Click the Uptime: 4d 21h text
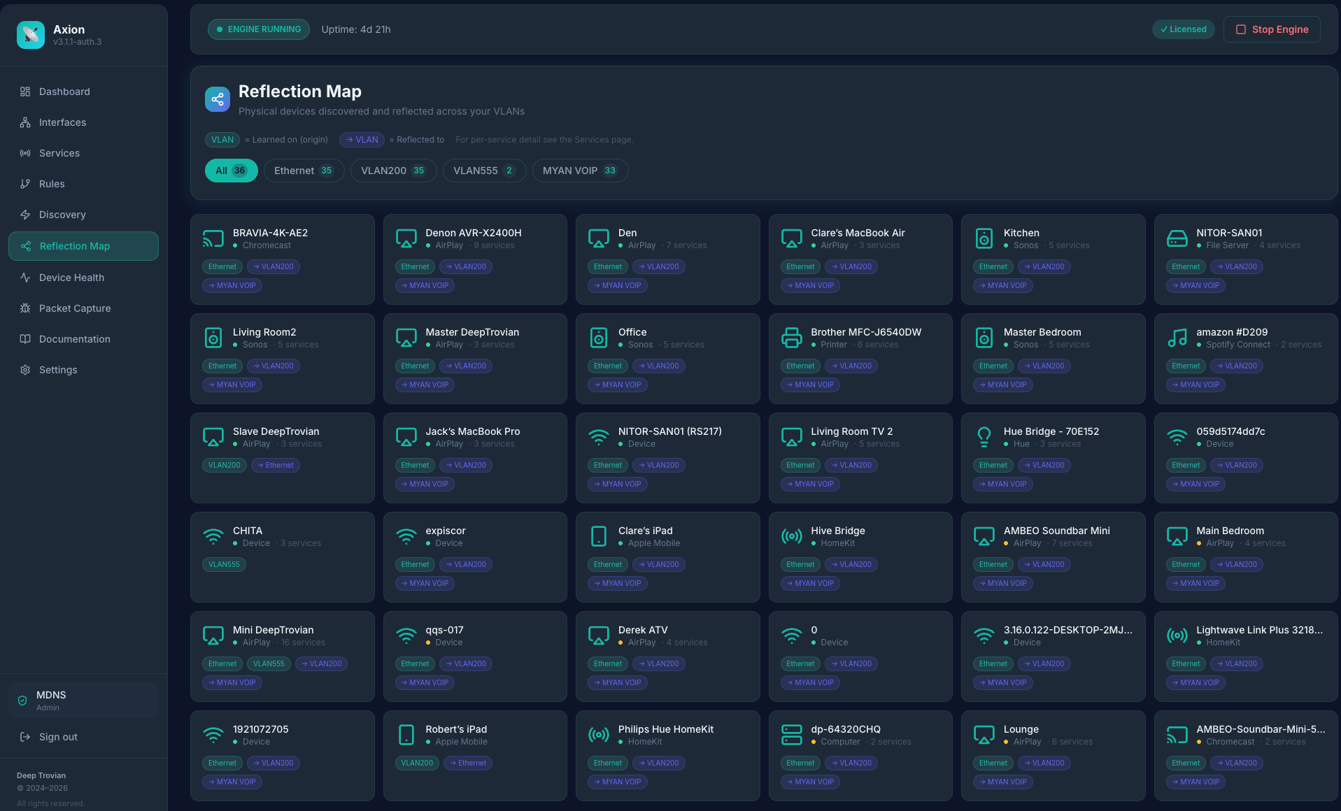The image size is (1341, 811). tap(356, 29)
